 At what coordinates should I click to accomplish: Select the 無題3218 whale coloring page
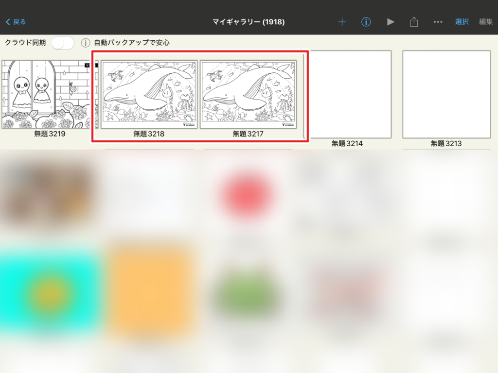(149, 94)
